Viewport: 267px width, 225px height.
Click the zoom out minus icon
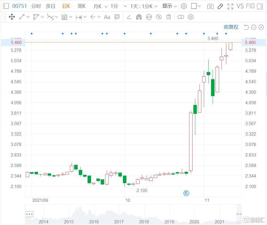click(254, 27)
